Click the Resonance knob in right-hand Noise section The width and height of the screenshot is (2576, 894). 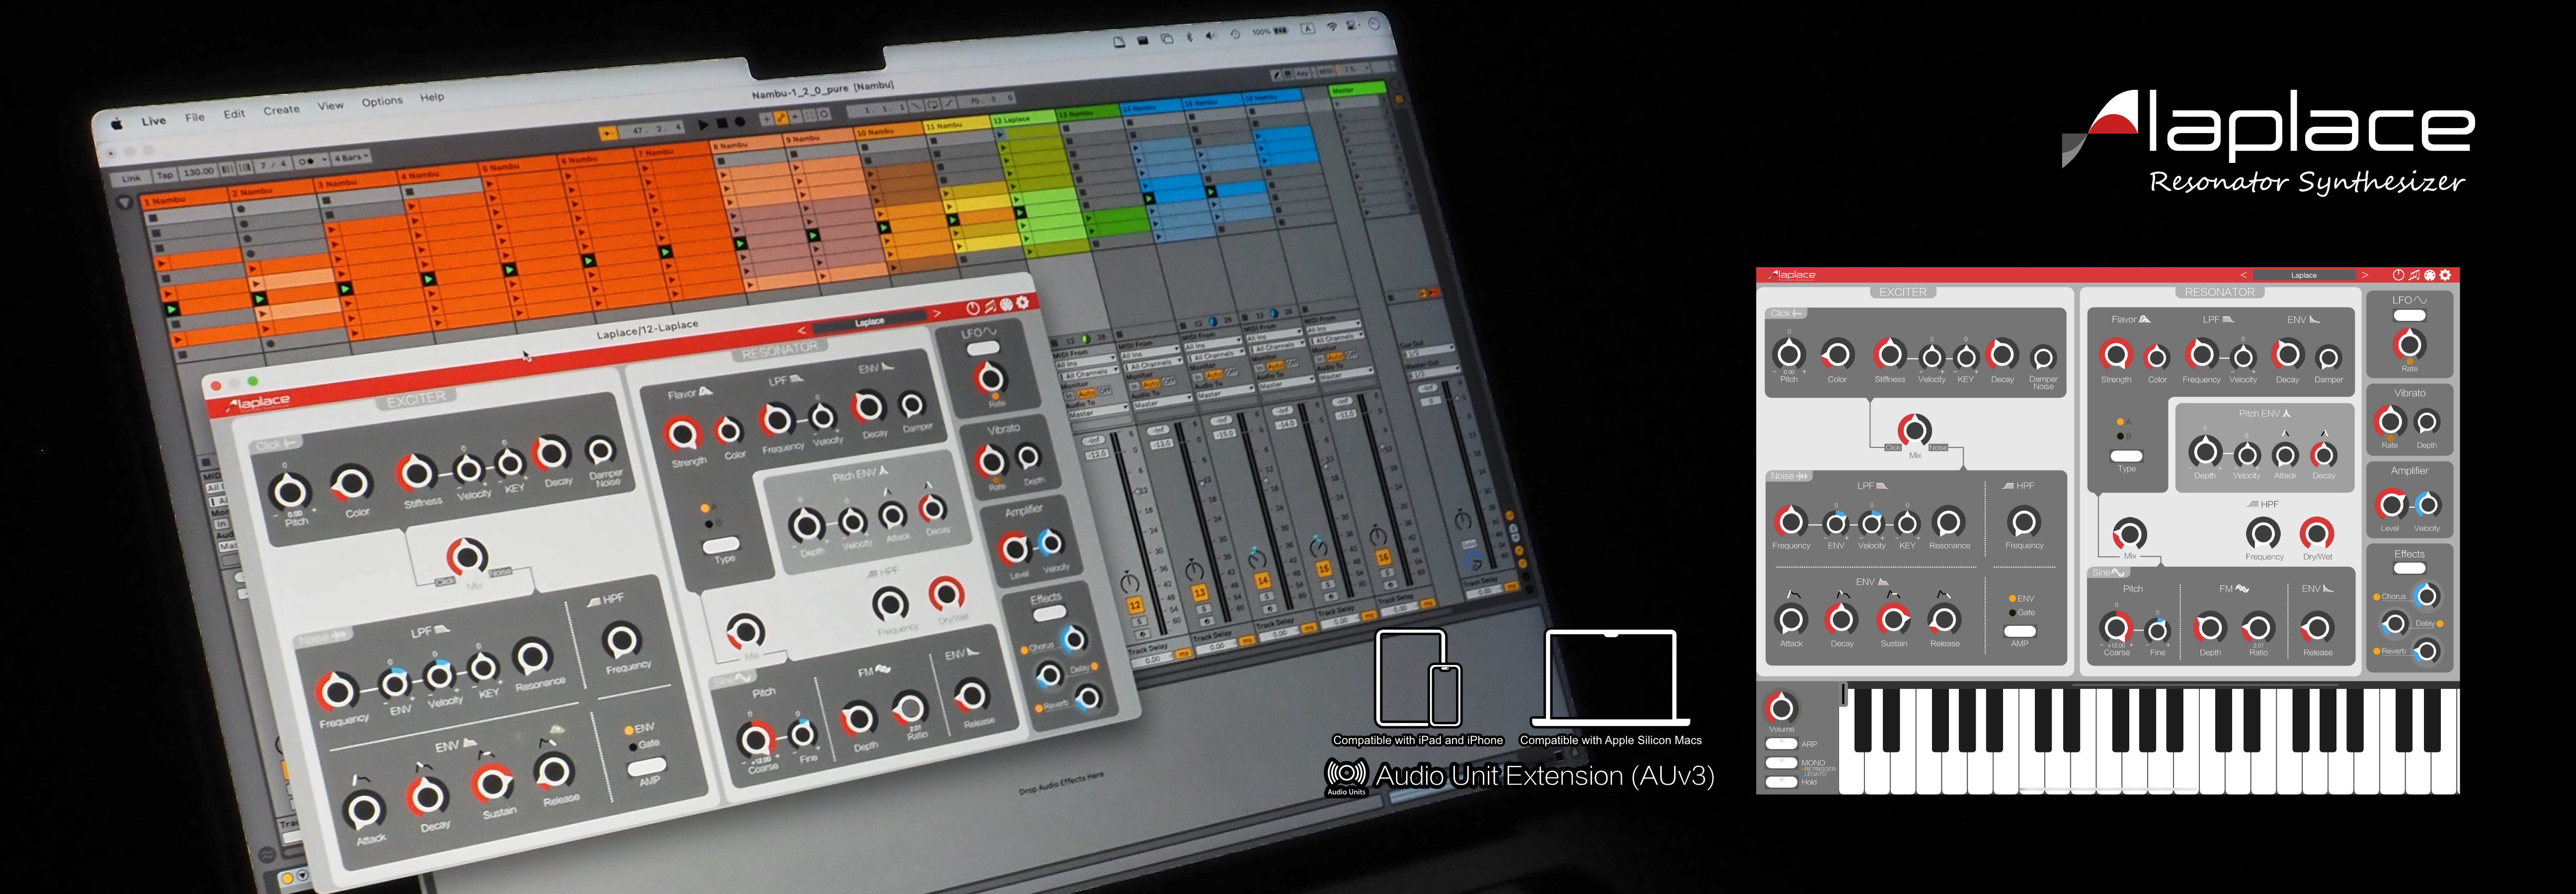click(1948, 521)
